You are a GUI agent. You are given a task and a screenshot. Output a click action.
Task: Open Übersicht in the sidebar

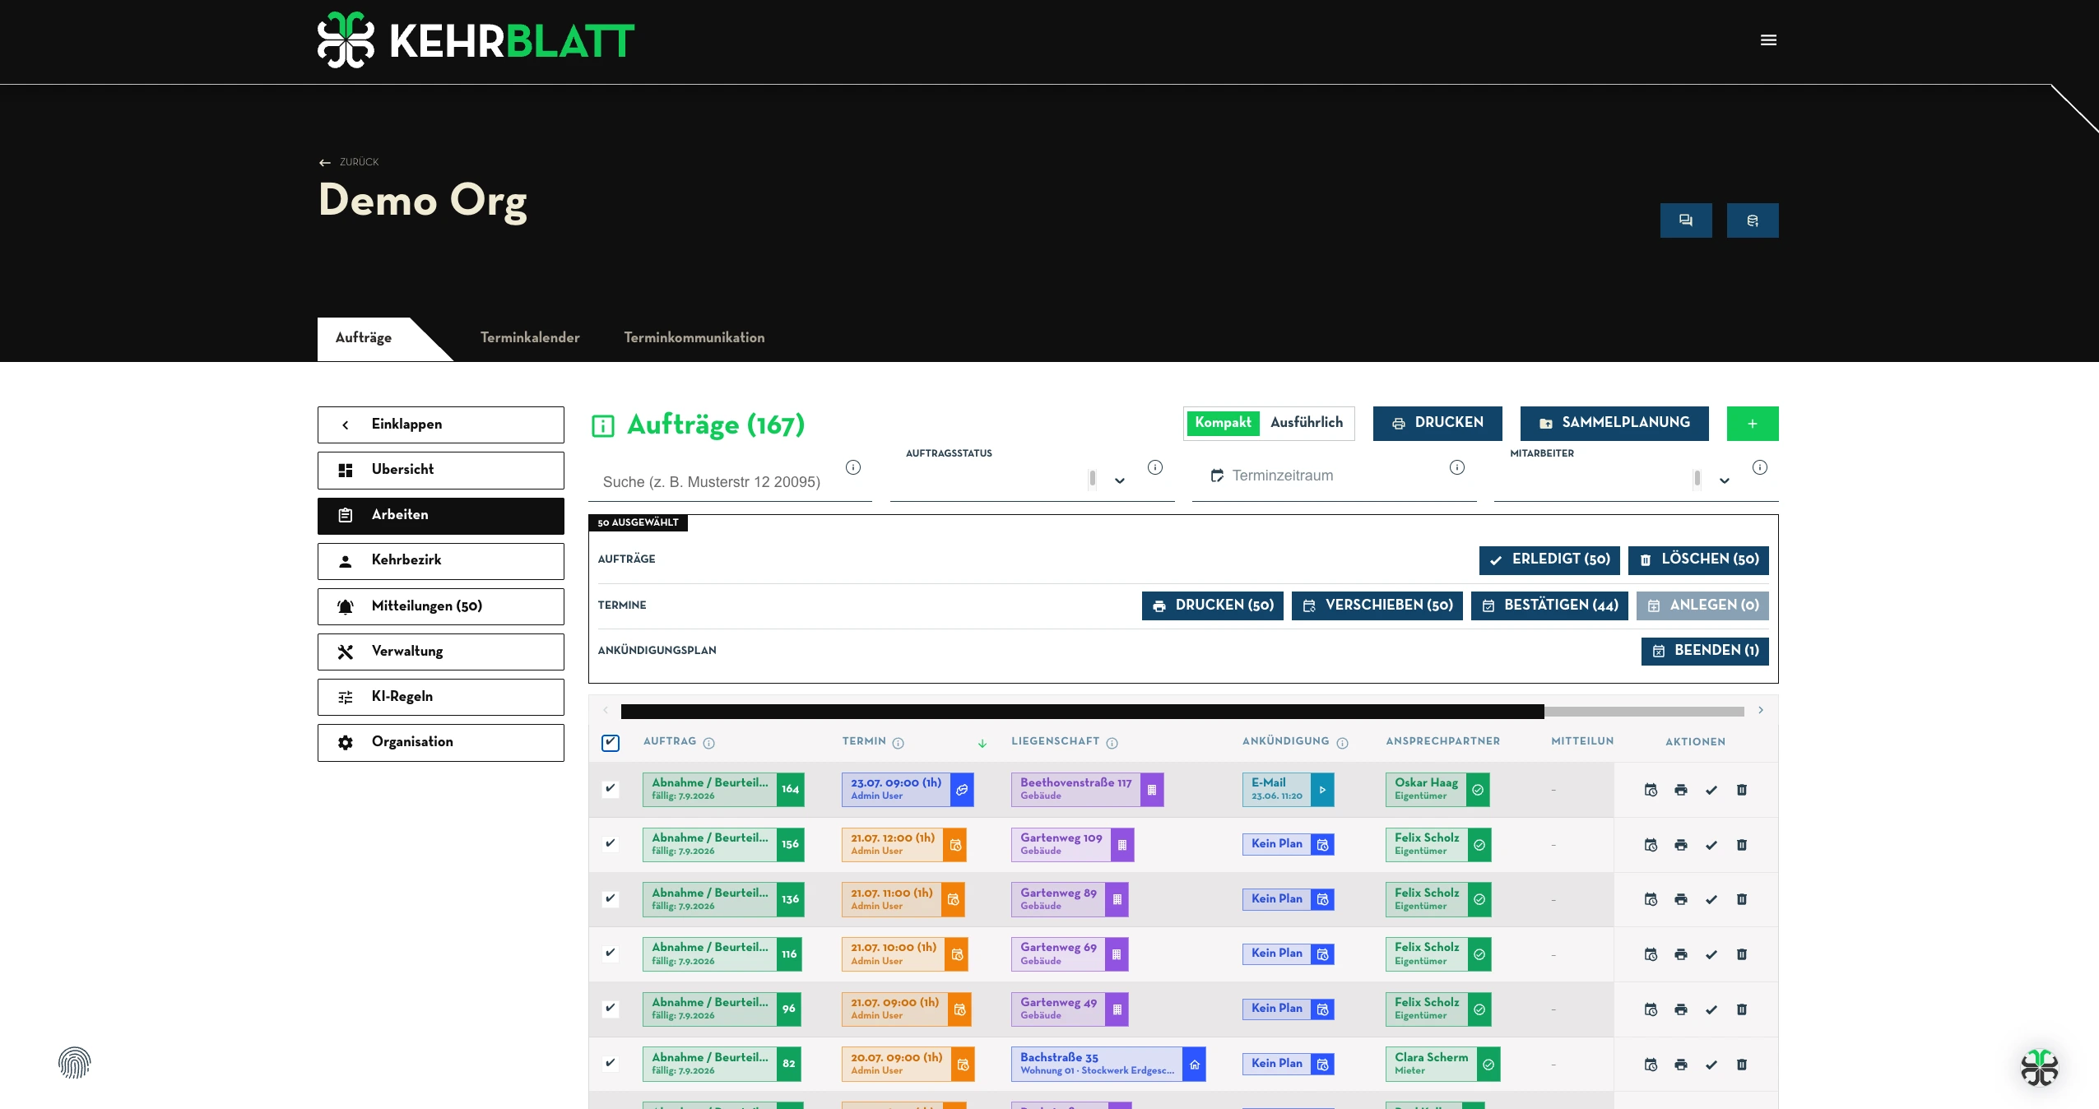pos(441,470)
